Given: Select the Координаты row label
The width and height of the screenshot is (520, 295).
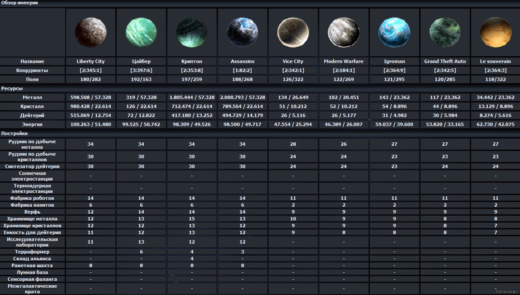Looking at the screenshot, I should pyautogui.click(x=32, y=70).
